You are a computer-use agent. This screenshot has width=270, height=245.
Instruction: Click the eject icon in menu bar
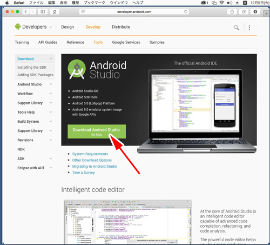click(237, 3)
